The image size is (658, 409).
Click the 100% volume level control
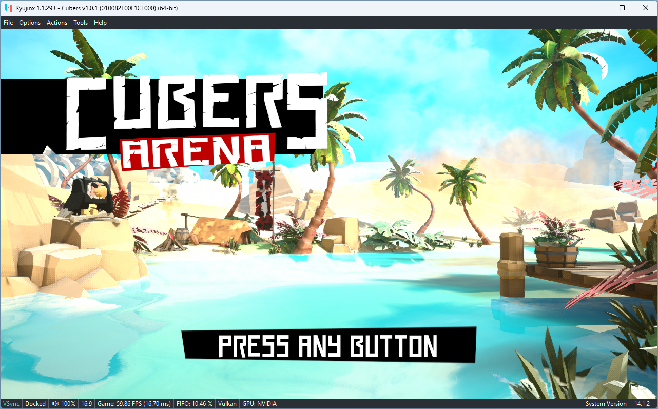coord(68,403)
